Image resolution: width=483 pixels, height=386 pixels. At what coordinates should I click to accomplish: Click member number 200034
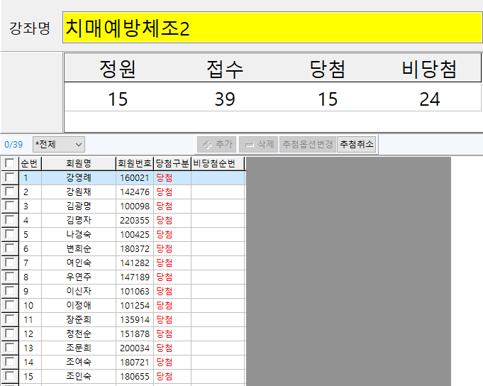coord(135,348)
